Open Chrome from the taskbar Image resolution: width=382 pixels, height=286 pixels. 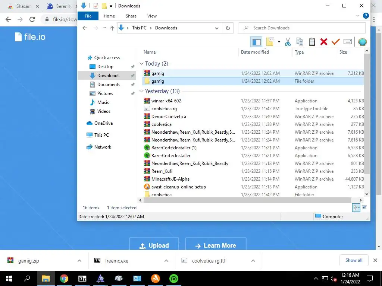click(x=64, y=279)
